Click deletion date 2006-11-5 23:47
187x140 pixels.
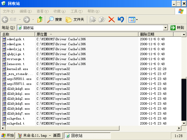pos(153,74)
